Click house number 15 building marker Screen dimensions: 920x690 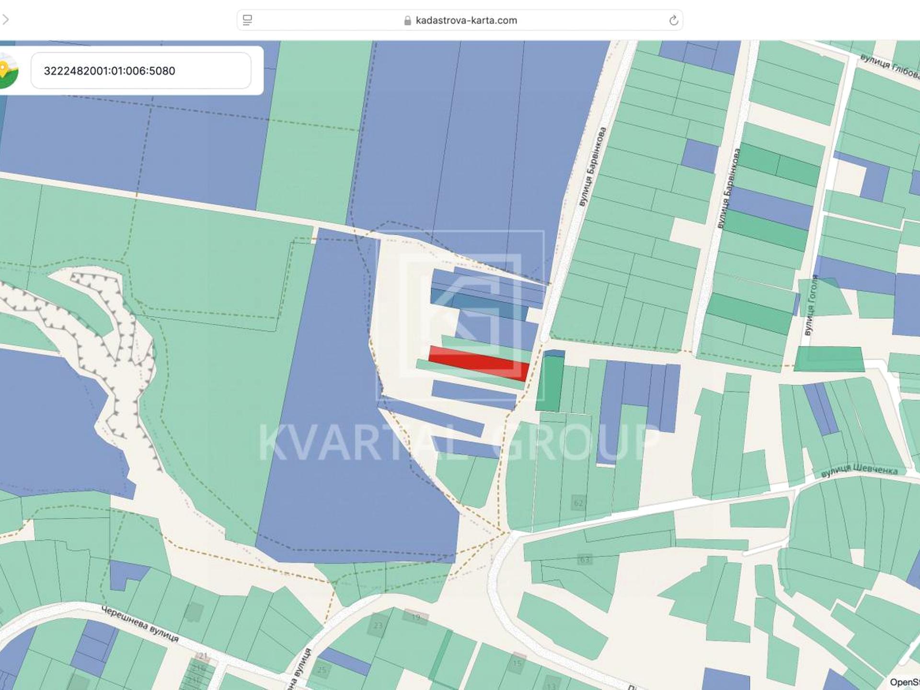517,664
